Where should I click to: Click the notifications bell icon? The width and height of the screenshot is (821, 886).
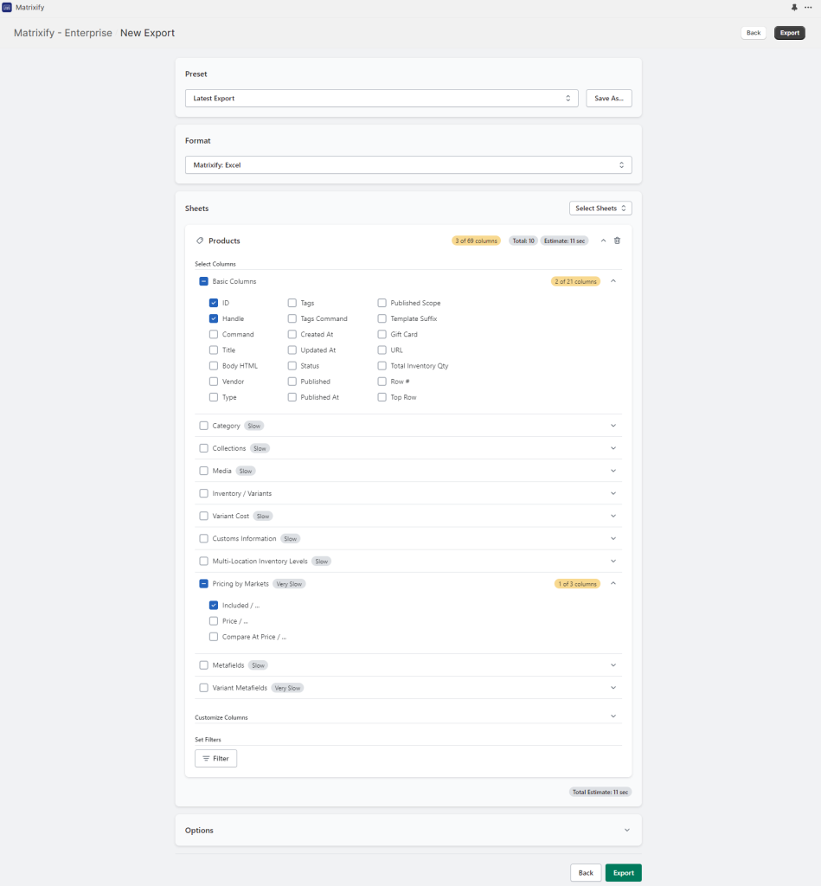tap(794, 7)
